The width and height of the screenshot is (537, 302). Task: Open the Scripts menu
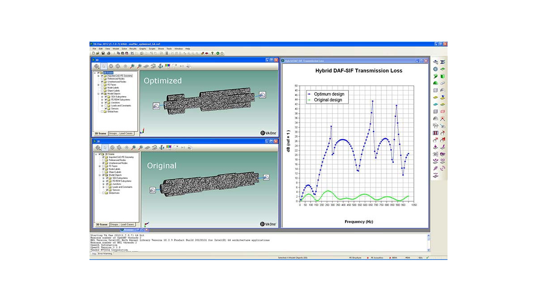tap(152, 48)
